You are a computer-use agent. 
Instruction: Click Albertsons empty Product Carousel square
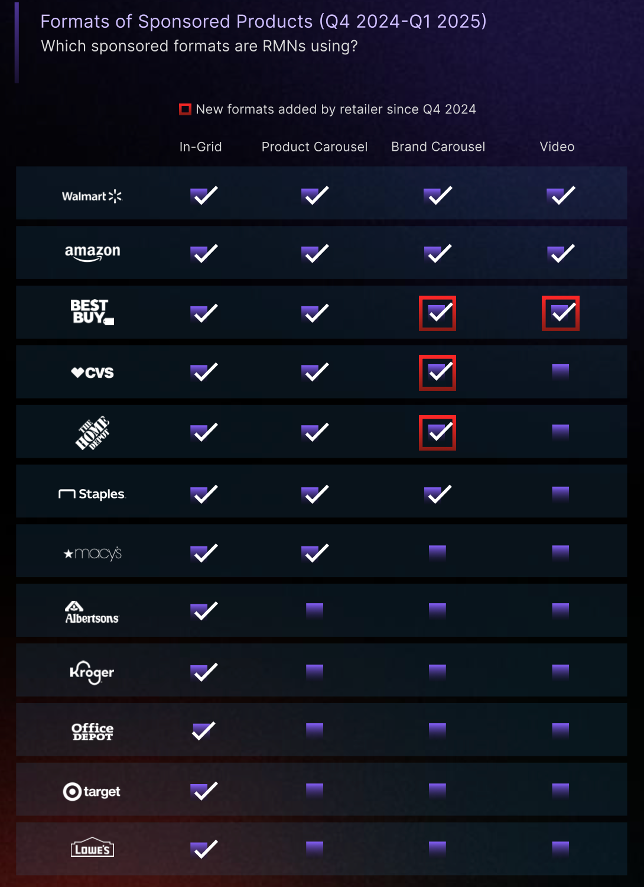pos(315,610)
